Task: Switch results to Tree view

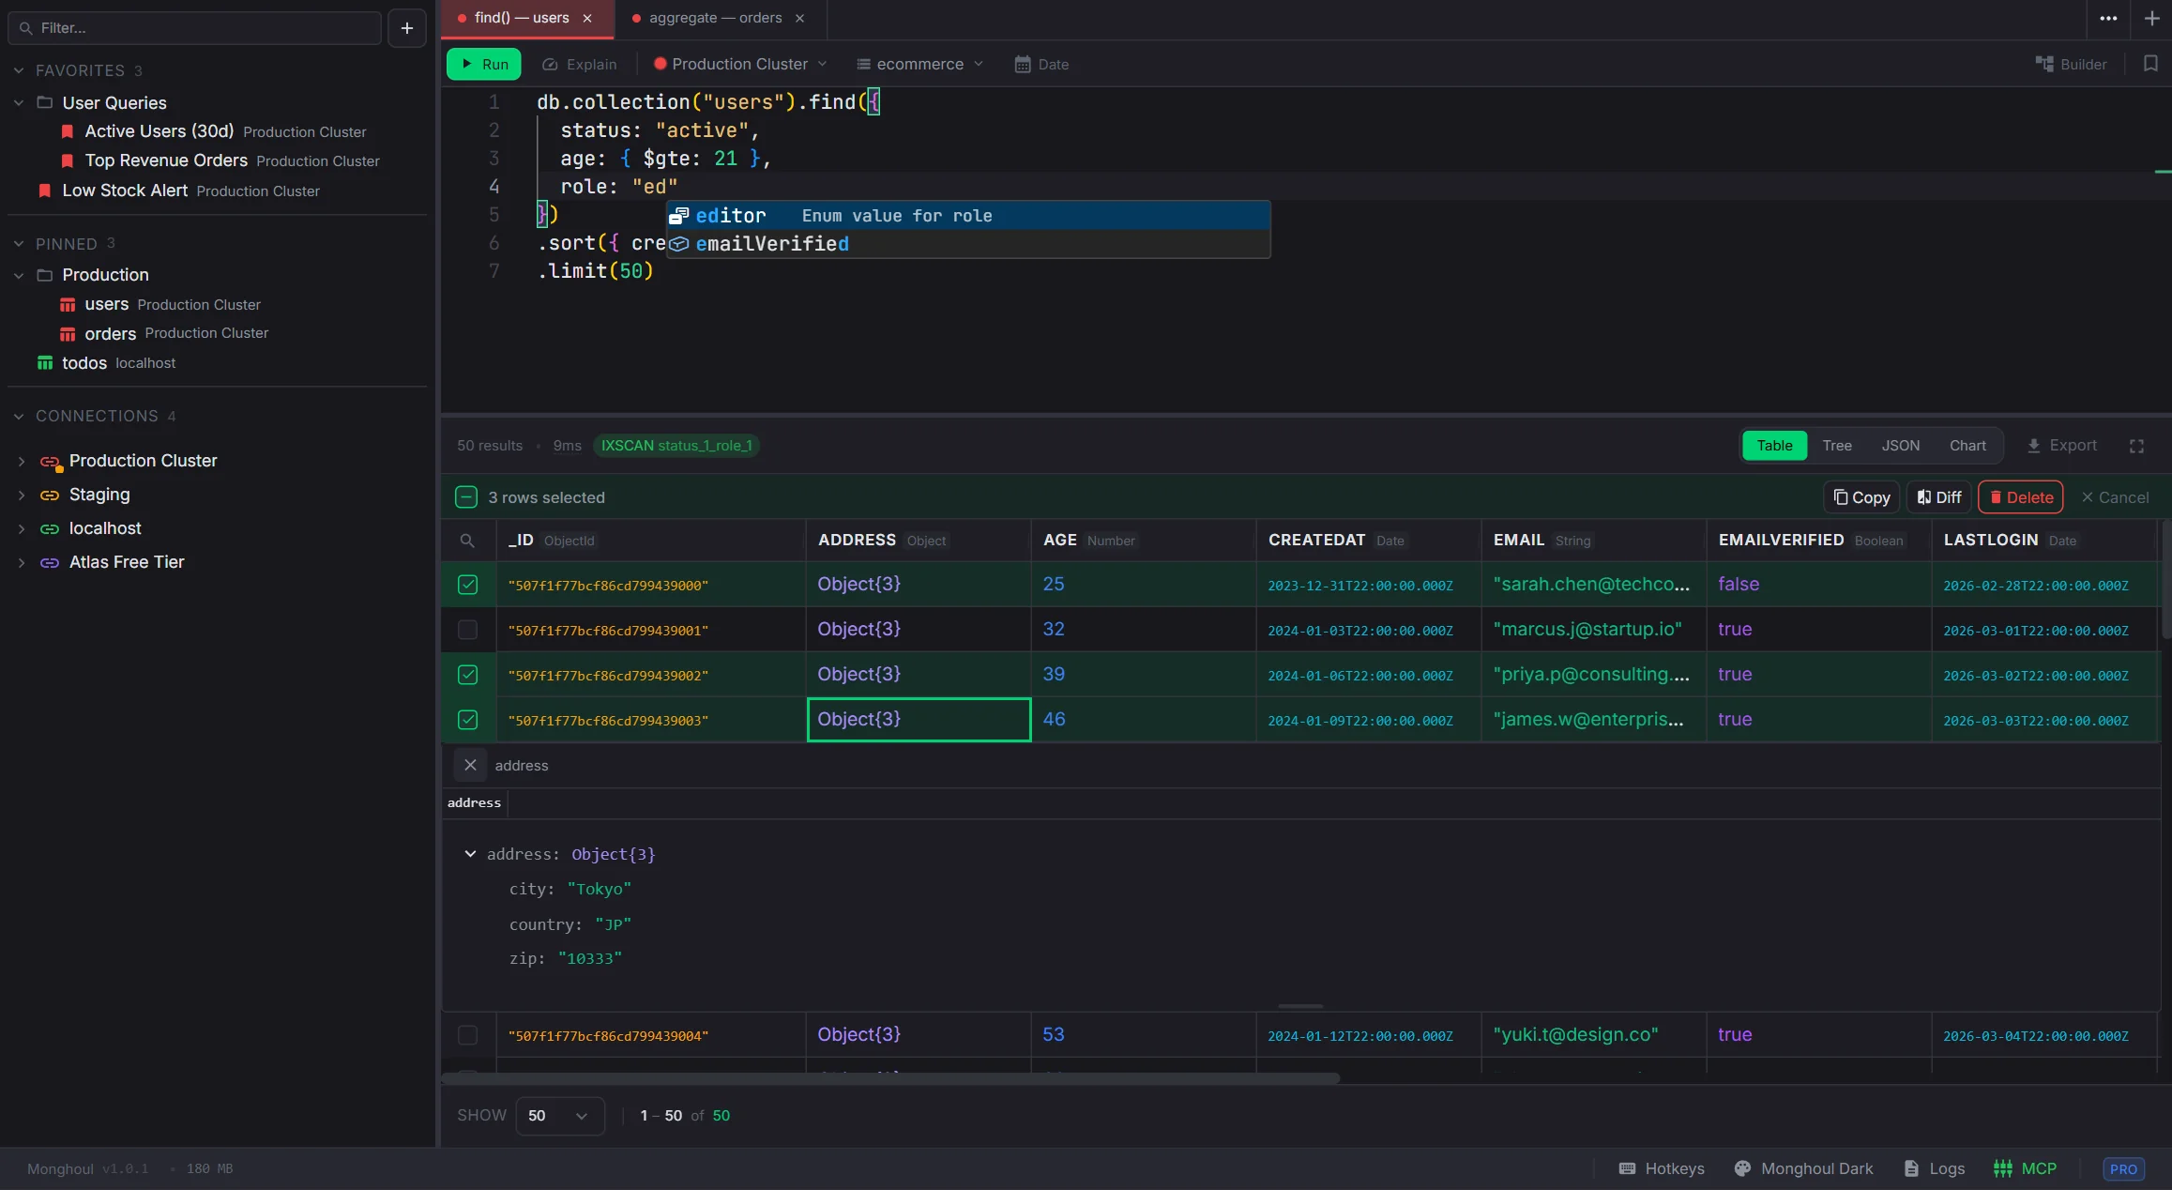Action: (x=1837, y=446)
